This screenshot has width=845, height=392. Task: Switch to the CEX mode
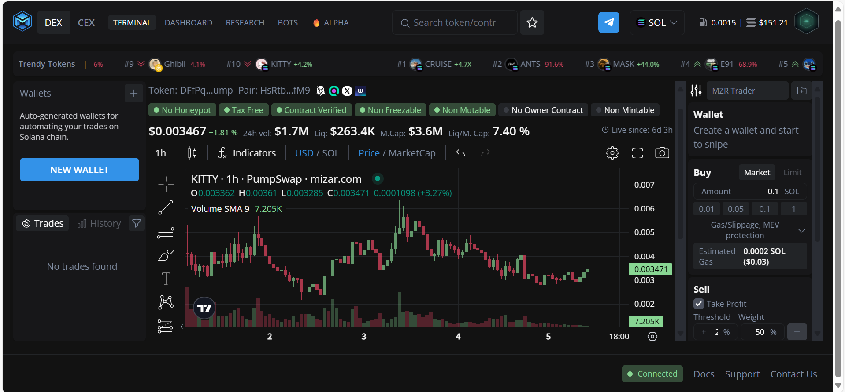click(x=86, y=22)
